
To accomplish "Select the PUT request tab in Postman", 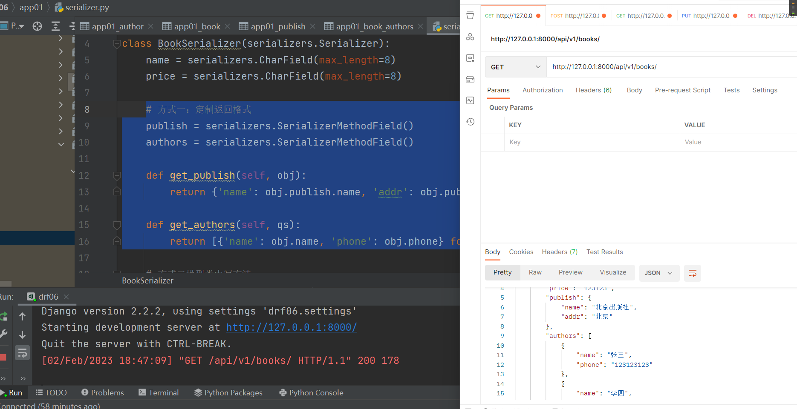I will pyautogui.click(x=709, y=16).
